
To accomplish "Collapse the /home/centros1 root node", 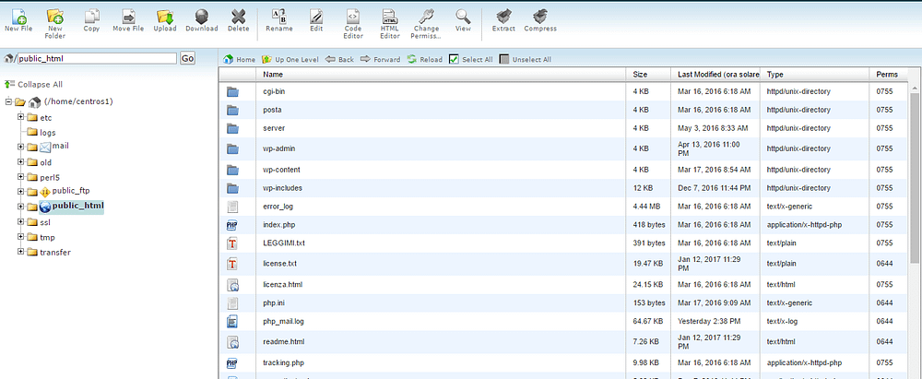I will point(8,101).
